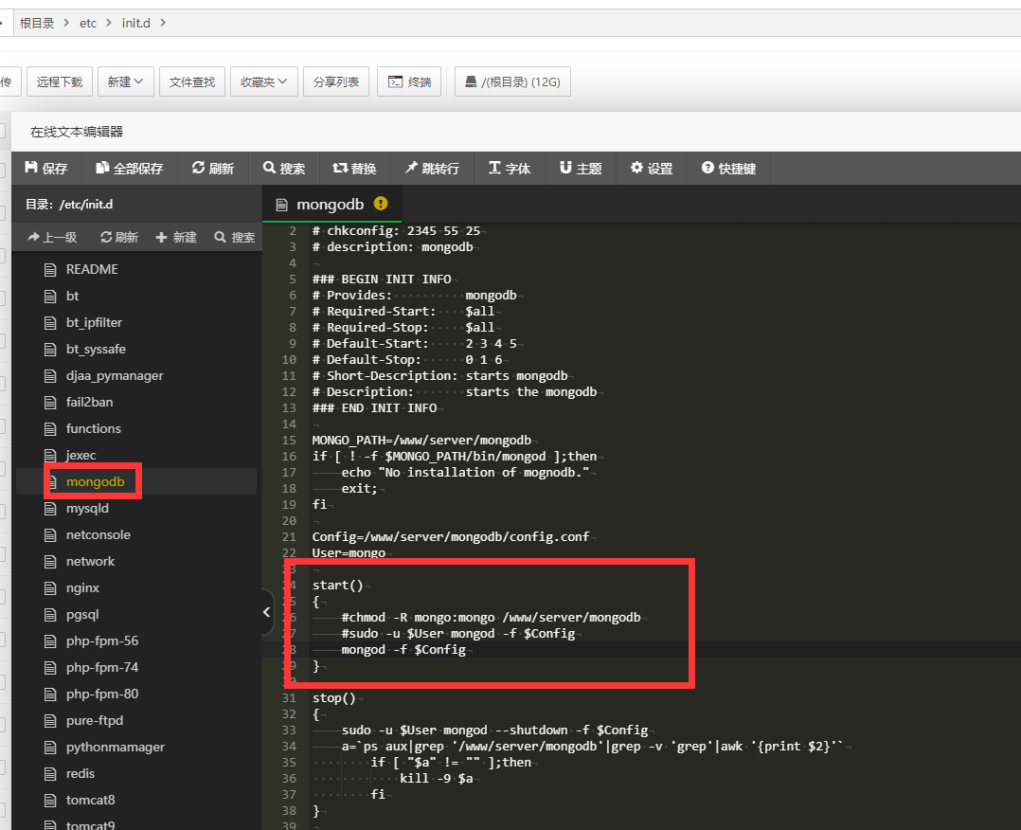Image resolution: width=1021 pixels, height=830 pixels.
Task: Click code line 'Config=/www/server/mongodb/config.conf'
Action: point(451,537)
